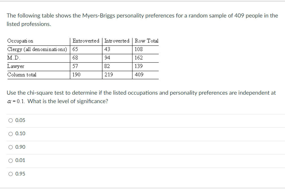
Task: Select the 0.01 answer option
Action: tap(10, 160)
